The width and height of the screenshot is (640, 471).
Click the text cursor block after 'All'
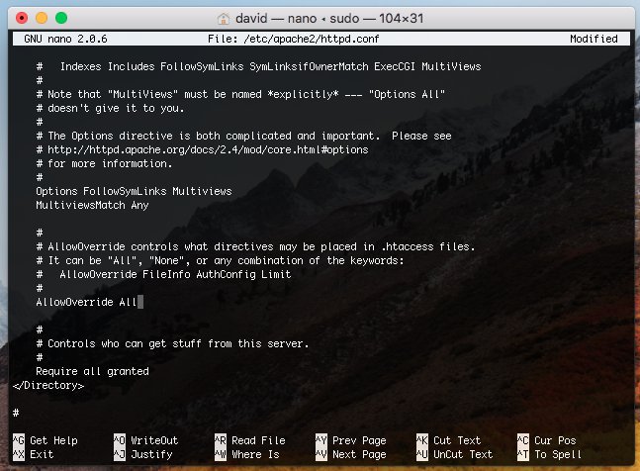click(140, 302)
